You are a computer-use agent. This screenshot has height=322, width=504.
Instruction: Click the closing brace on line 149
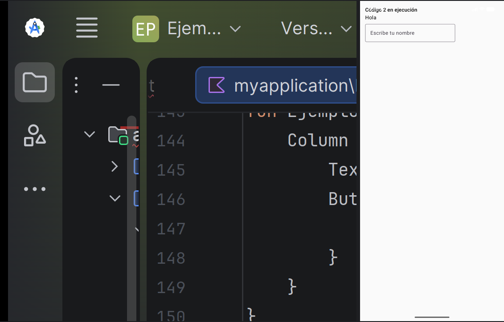pyautogui.click(x=292, y=286)
